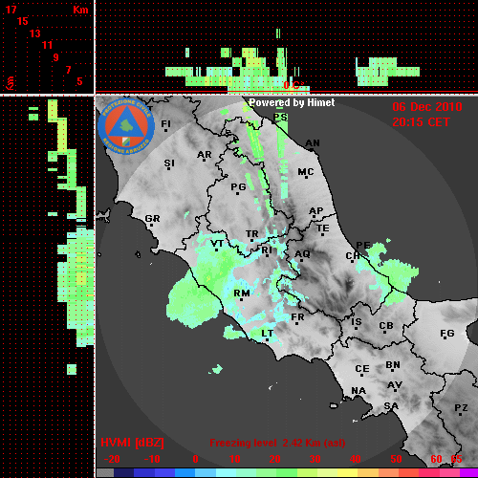Click the 30 dBZ legend value
The image size is (478, 478).
click(x=315, y=459)
